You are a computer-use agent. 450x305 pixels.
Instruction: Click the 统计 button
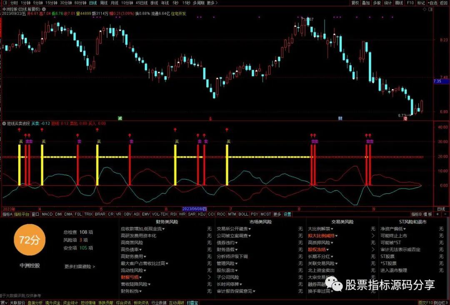pos(388,3)
